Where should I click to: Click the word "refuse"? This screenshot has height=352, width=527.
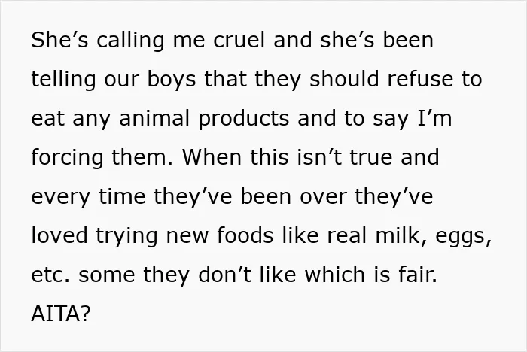(420, 79)
